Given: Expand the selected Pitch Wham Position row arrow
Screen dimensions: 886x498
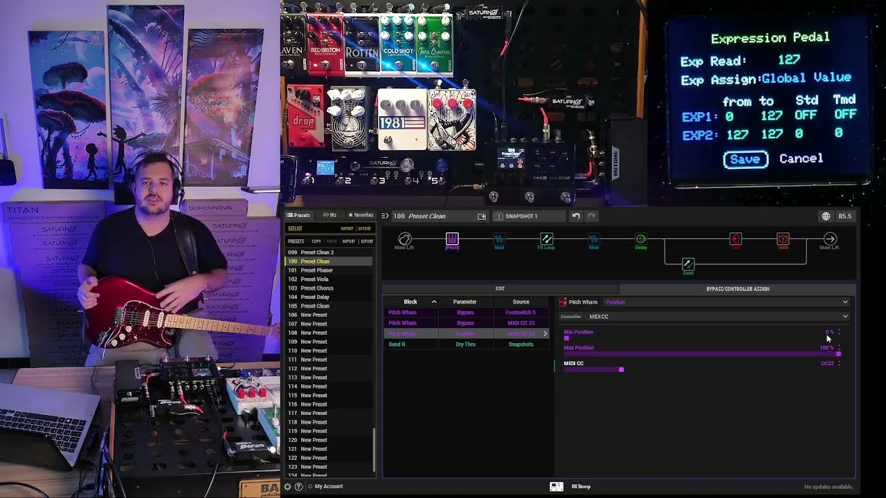Looking at the screenshot, I should (x=545, y=334).
